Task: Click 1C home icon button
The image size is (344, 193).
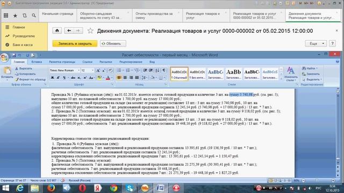Action: [57, 31]
